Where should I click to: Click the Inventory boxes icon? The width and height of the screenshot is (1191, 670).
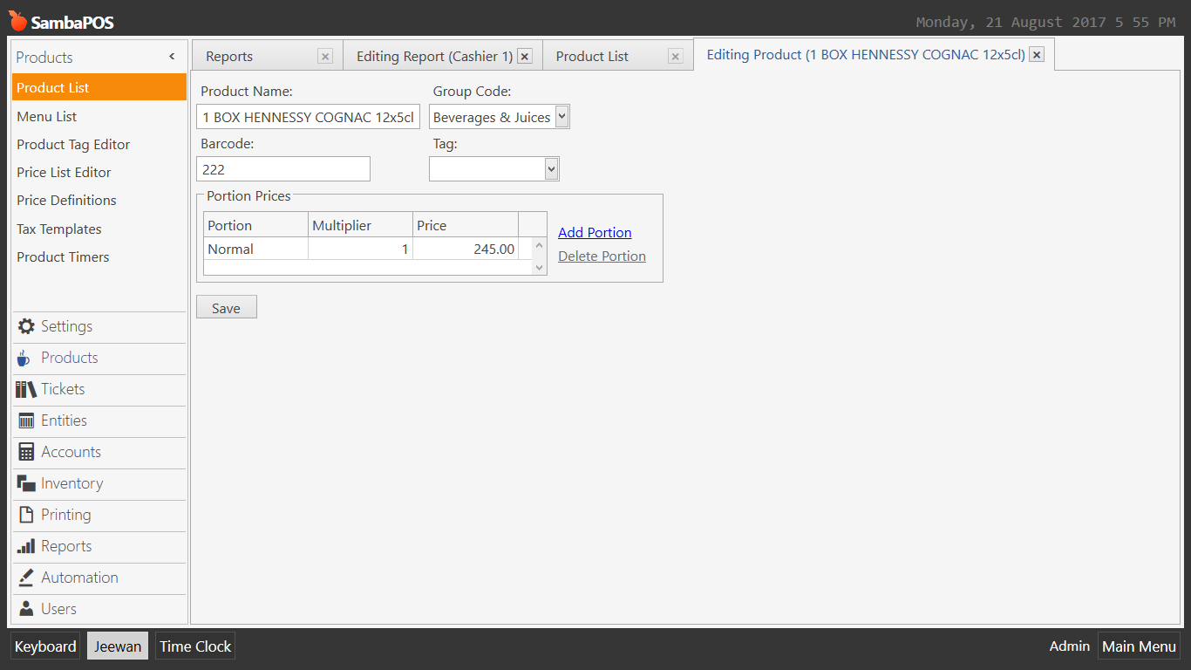coord(26,483)
